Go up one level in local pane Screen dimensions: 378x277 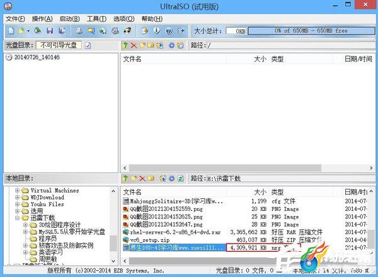(125, 178)
